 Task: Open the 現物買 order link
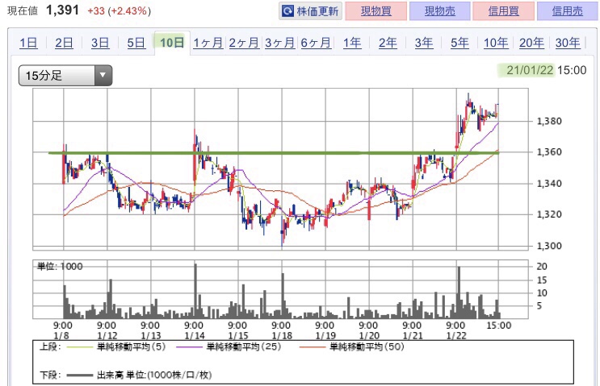(376, 11)
